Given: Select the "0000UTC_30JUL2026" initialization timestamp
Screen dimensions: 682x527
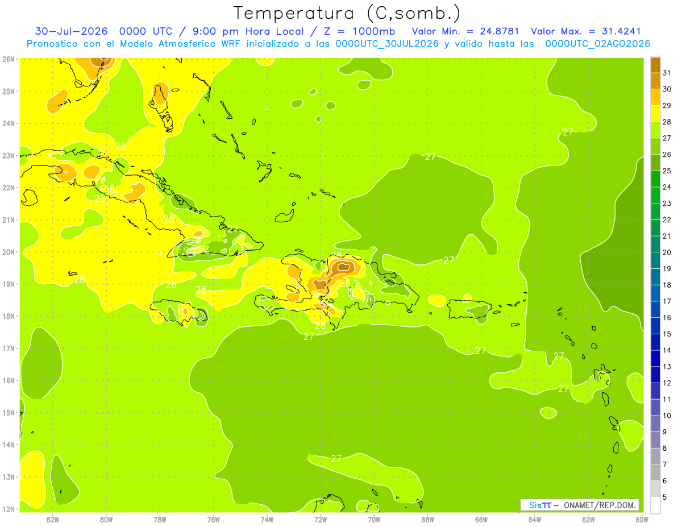Looking at the screenshot, I should 387,44.
